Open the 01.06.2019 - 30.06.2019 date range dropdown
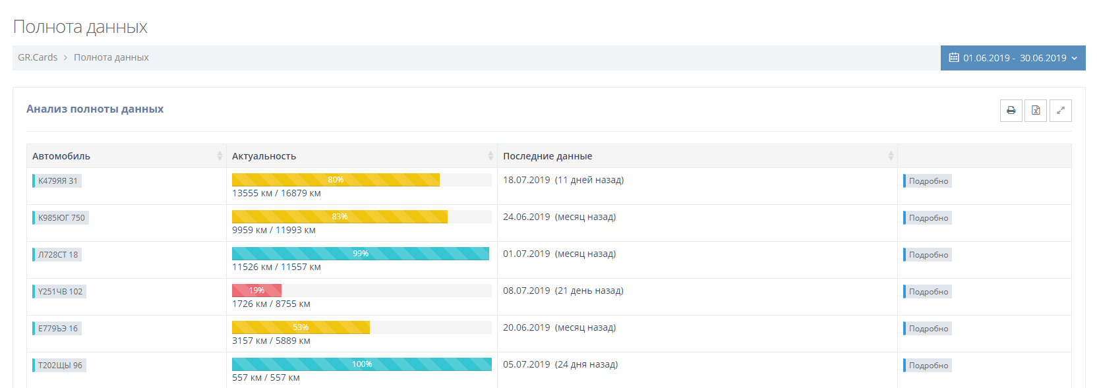The width and height of the screenshot is (1097, 388). (1013, 58)
